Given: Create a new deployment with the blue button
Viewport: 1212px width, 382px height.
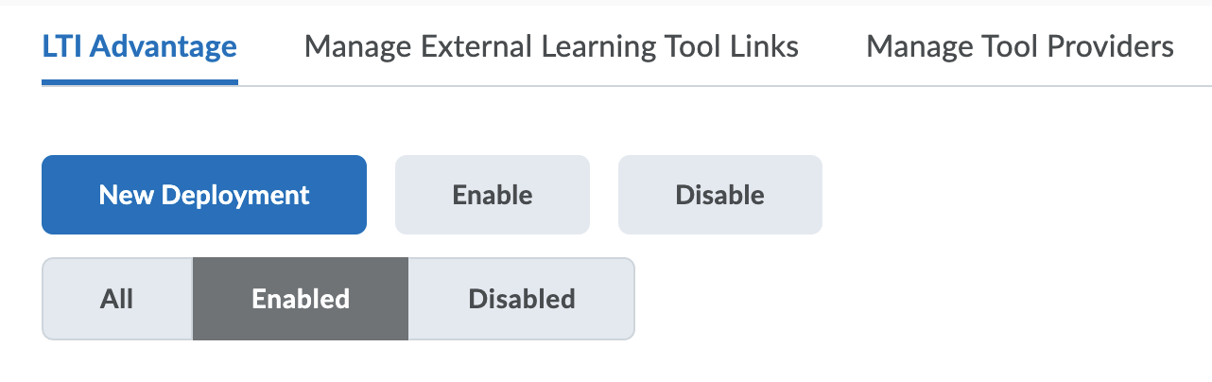Looking at the screenshot, I should [x=204, y=195].
